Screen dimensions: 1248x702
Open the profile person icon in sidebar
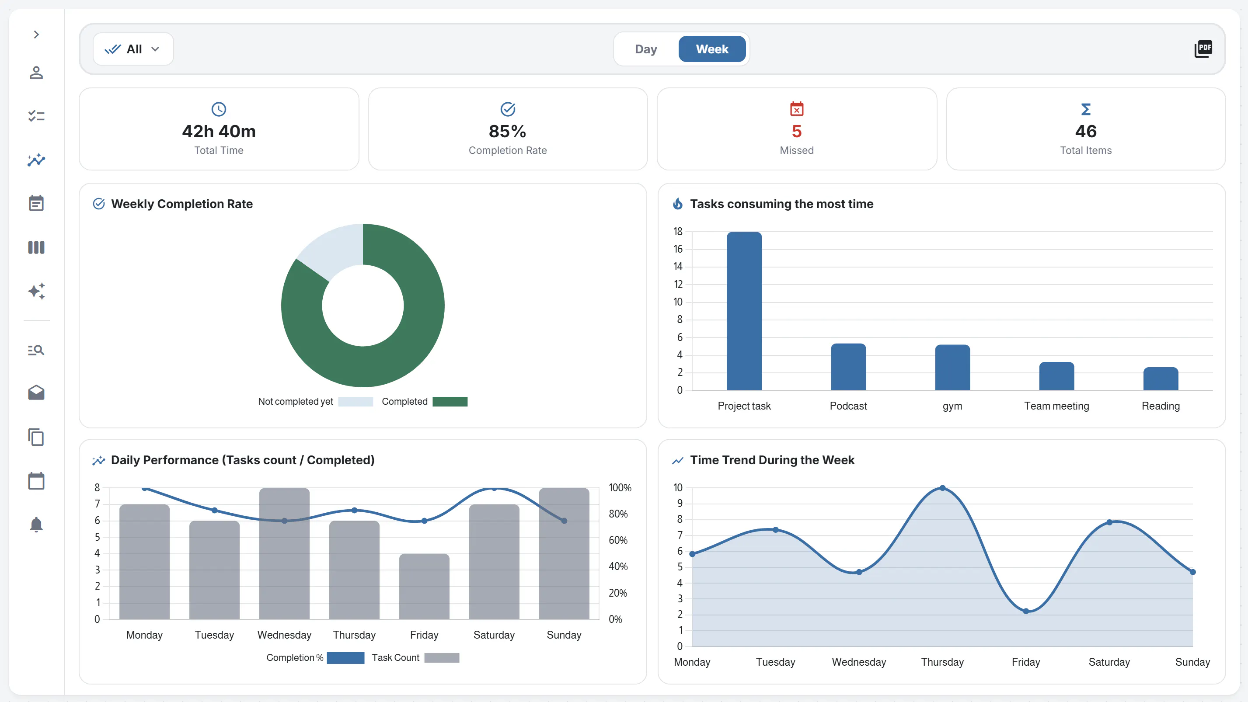(x=36, y=73)
